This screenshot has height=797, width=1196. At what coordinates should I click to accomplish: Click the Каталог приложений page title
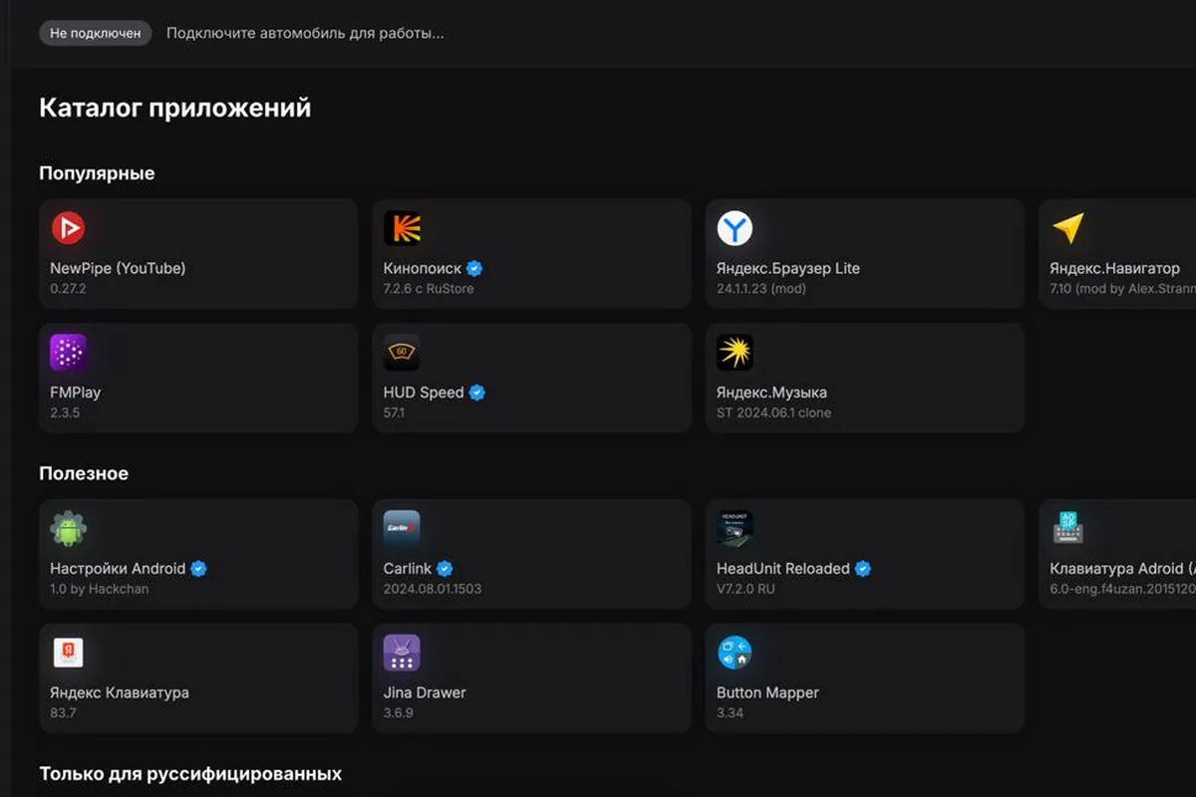tap(175, 108)
